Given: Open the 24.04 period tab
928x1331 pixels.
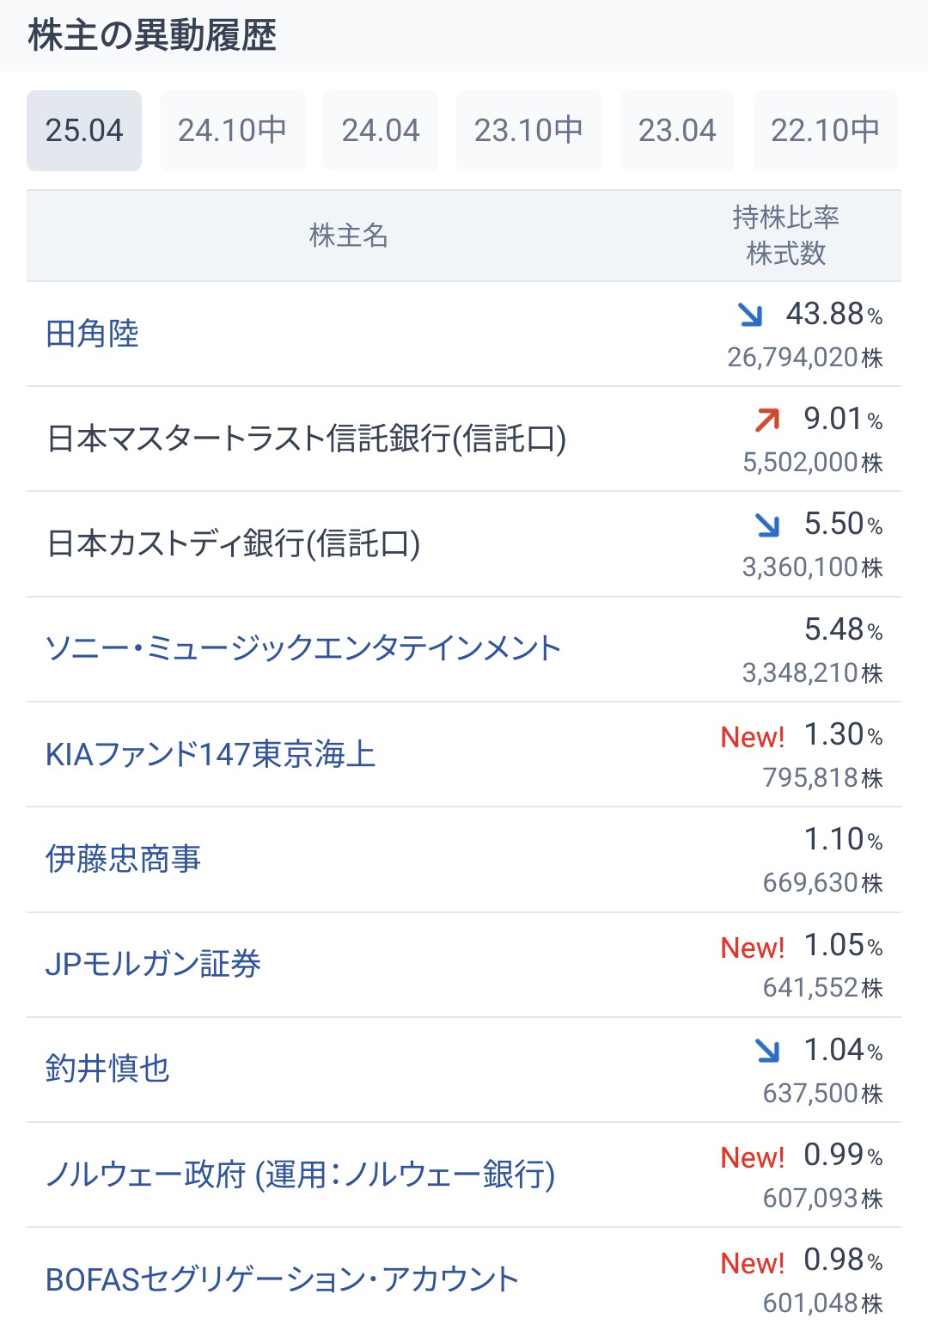Looking at the screenshot, I should point(381,131).
